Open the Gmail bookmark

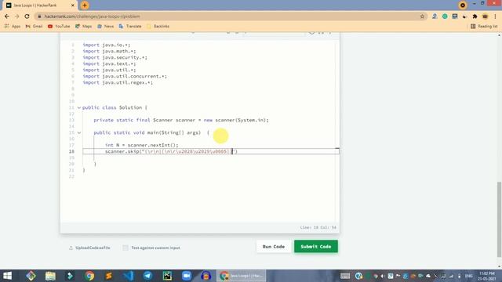coord(34,26)
